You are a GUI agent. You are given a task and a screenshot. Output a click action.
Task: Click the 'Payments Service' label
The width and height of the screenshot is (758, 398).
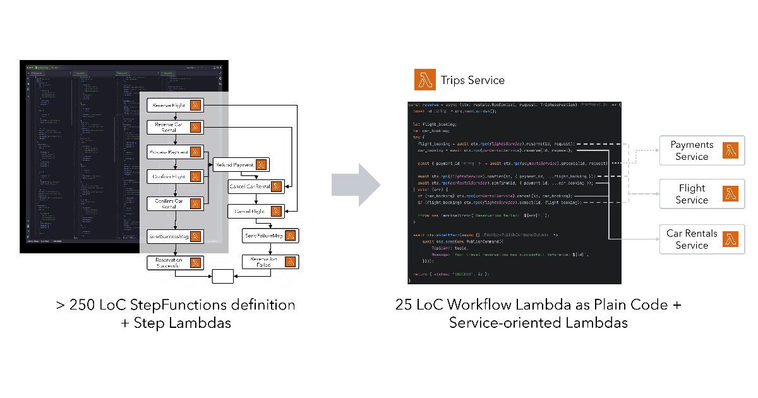point(692,150)
